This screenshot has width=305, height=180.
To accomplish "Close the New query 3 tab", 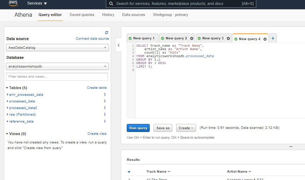I will pyautogui.click(x=228, y=39).
